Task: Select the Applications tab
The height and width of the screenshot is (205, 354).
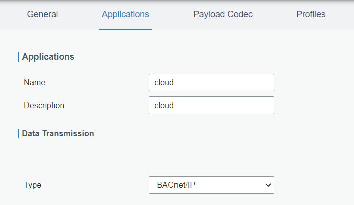Action: click(125, 14)
